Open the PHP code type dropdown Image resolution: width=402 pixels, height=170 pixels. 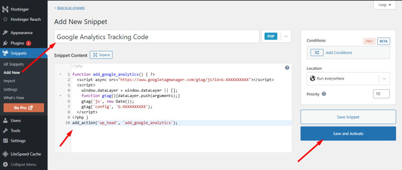click(x=286, y=36)
